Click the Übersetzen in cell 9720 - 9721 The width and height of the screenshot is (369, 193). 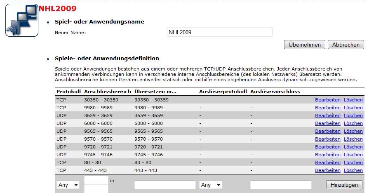tap(148, 147)
